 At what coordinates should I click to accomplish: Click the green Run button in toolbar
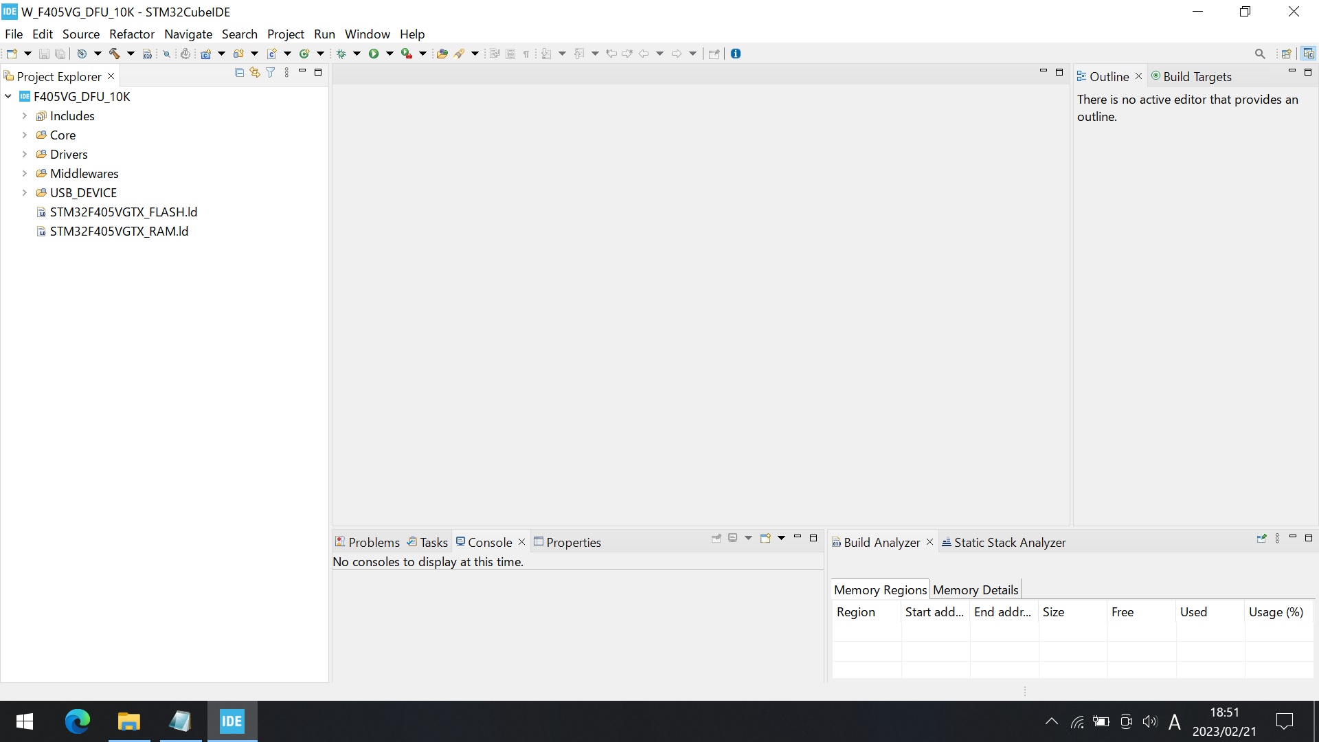(x=374, y=54)
